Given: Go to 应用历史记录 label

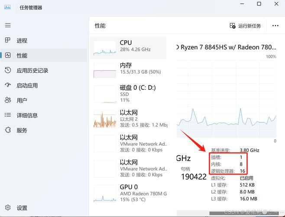Looking at the screenshot, I should coord(32,70).
